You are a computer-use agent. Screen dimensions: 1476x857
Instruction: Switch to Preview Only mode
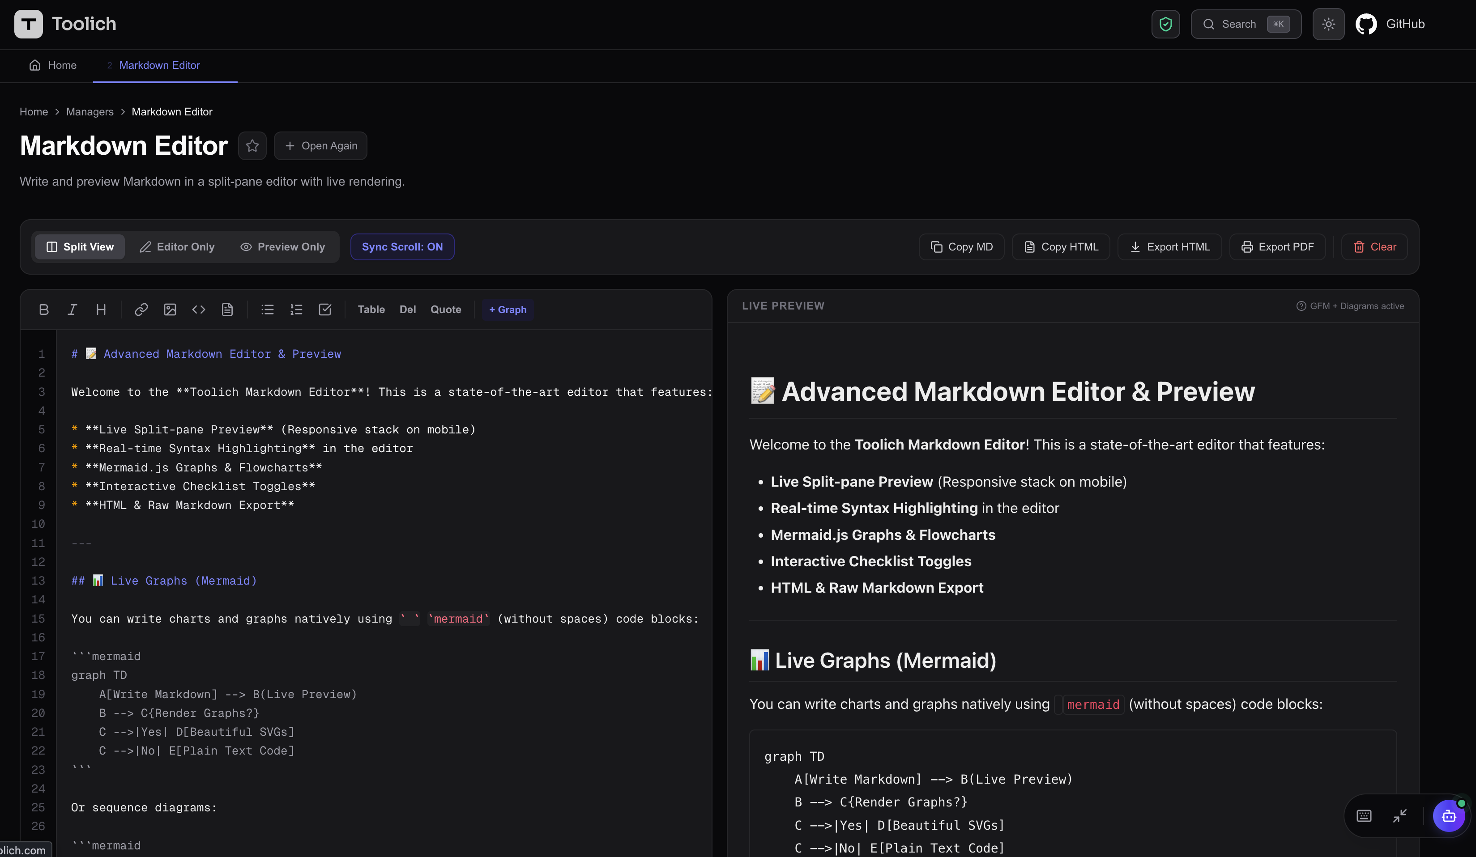[x=283, y=247]
